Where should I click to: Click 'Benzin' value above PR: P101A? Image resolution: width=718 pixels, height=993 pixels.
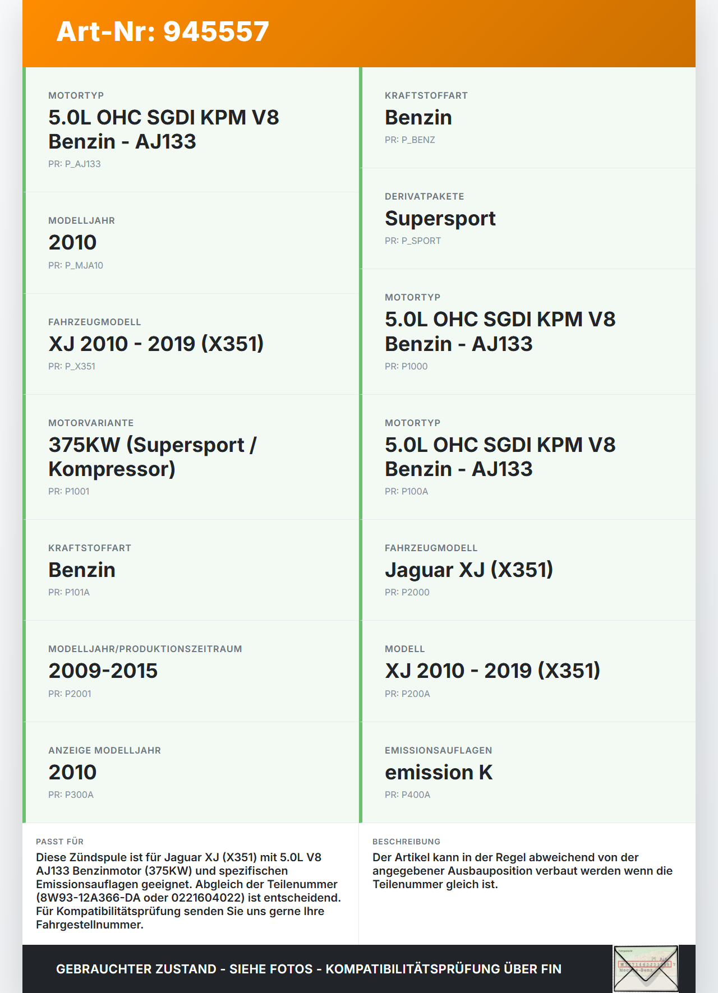[82, 570]
